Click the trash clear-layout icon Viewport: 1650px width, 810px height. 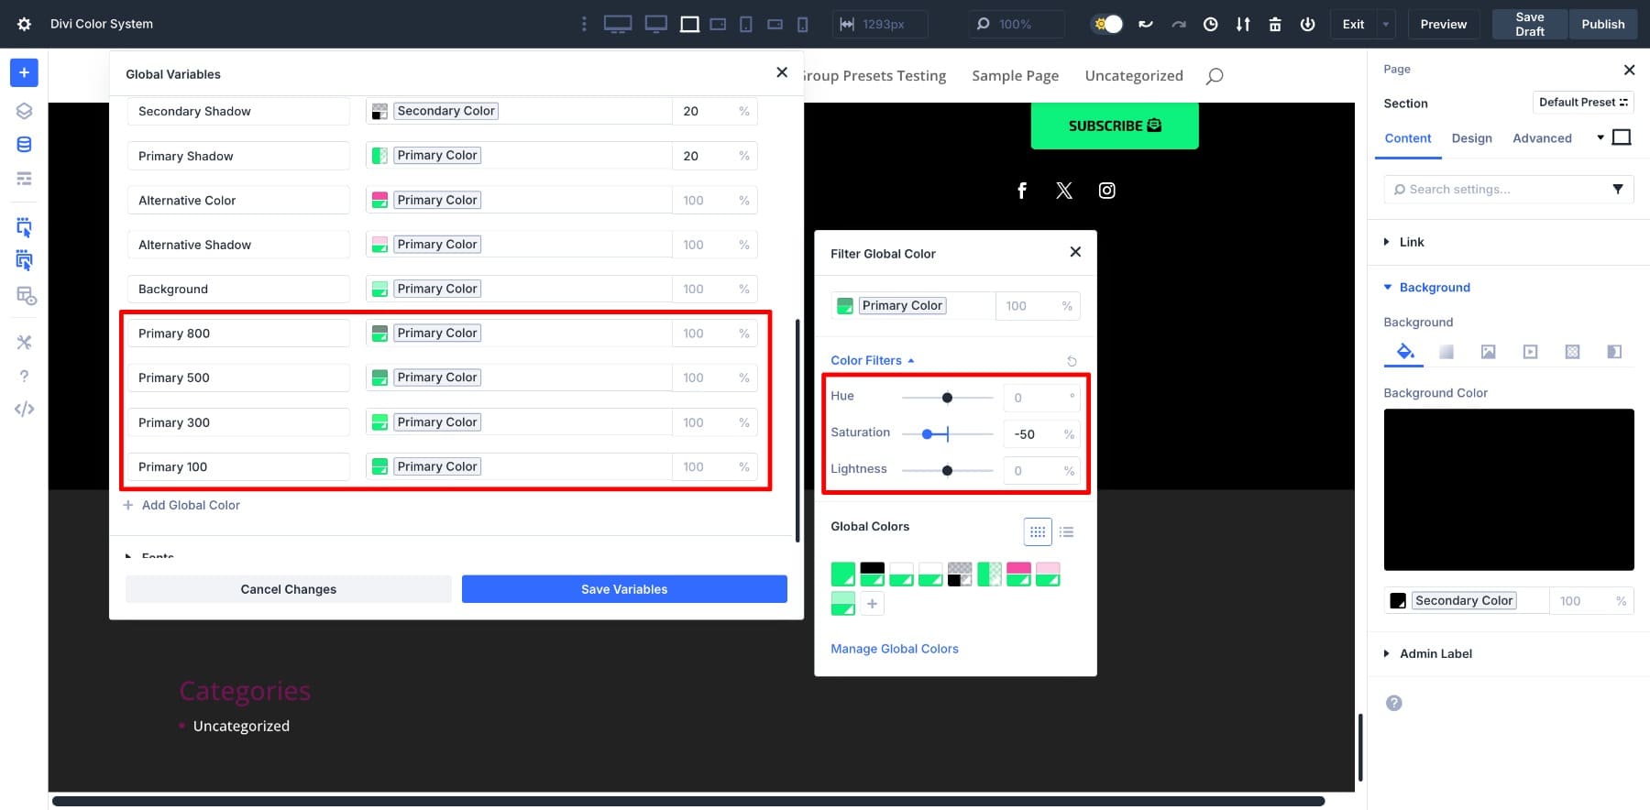pos(1275,24)
